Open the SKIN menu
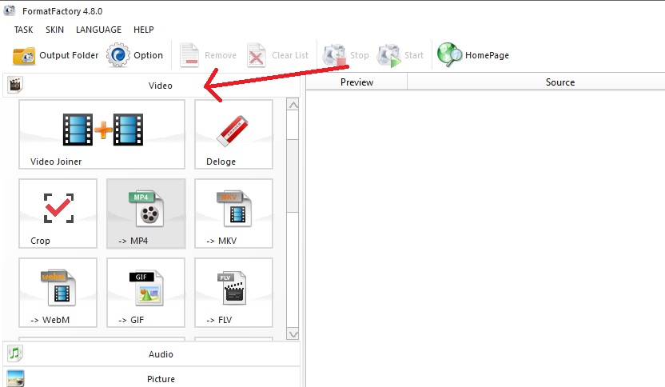 54,30
